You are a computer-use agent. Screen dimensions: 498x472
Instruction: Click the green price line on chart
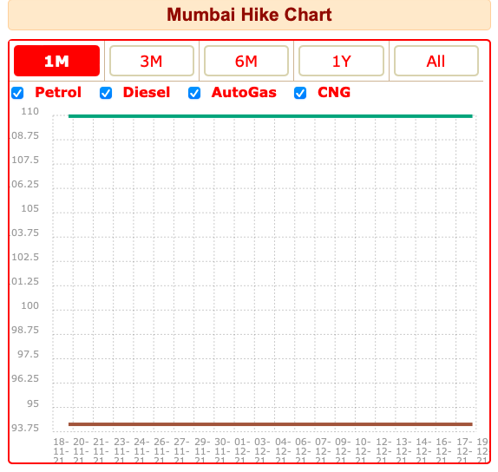(271, 116)
